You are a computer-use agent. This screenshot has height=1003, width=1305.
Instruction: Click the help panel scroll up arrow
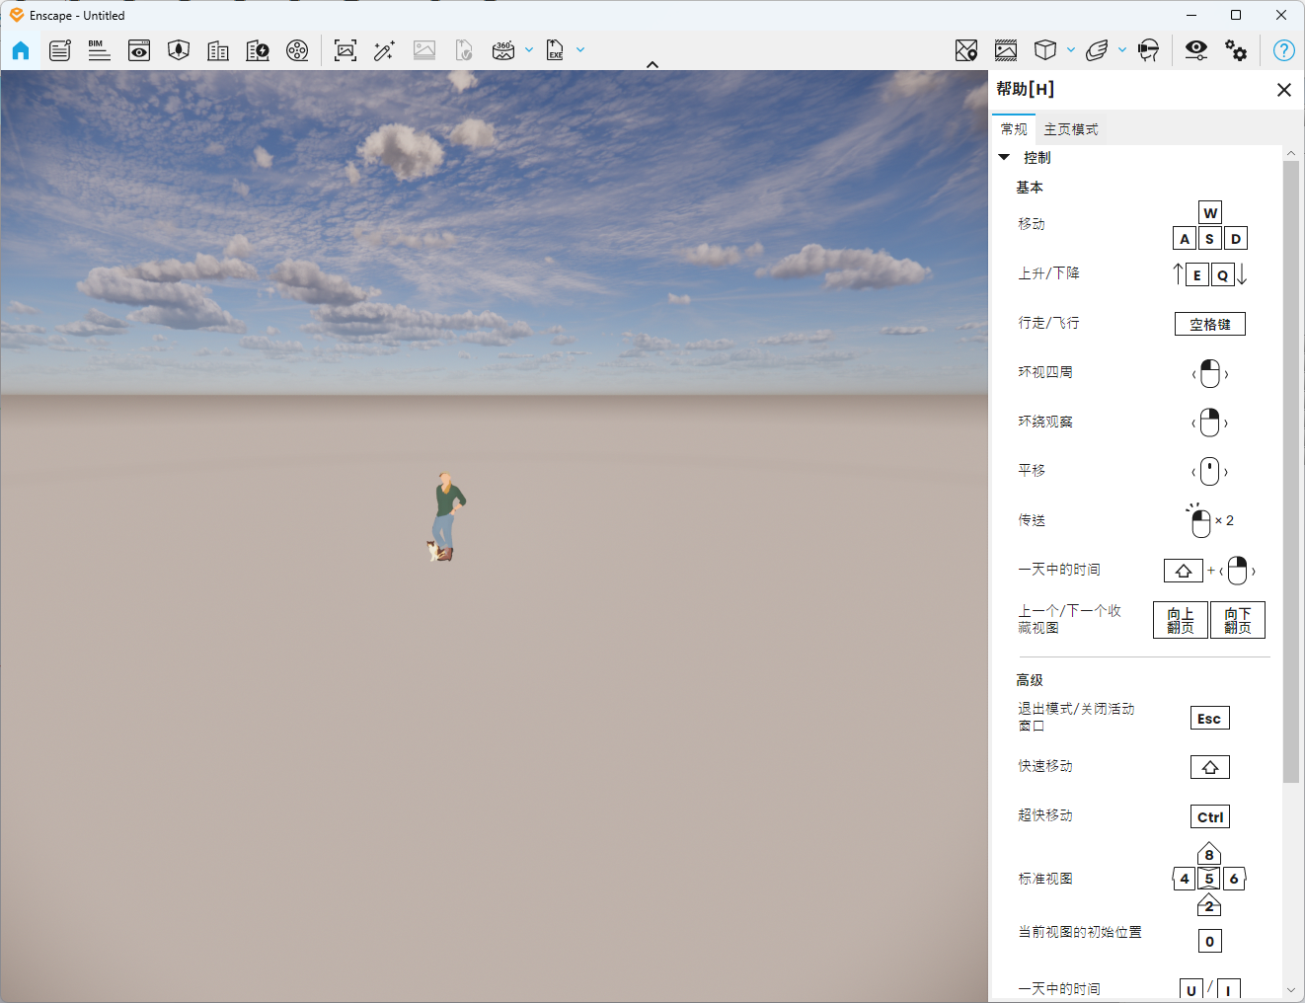1291,153
